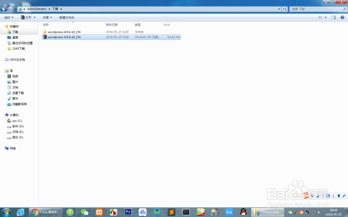Open Sublime Text from the taskbar

point(171,212)
